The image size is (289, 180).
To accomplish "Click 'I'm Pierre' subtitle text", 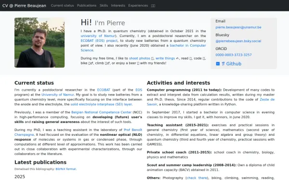I will [110, 23].
